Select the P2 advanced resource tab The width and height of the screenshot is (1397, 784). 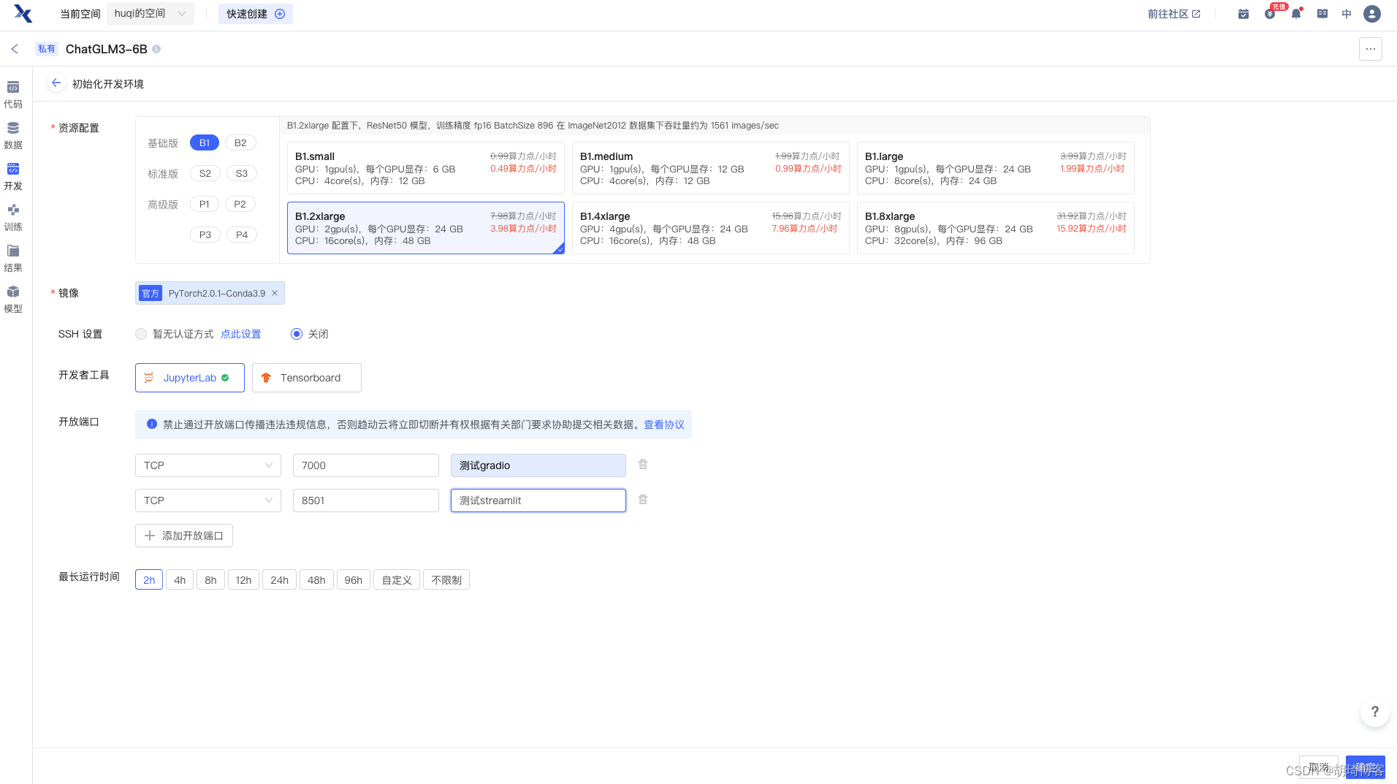pyautogui.click(x=240, y=204)
